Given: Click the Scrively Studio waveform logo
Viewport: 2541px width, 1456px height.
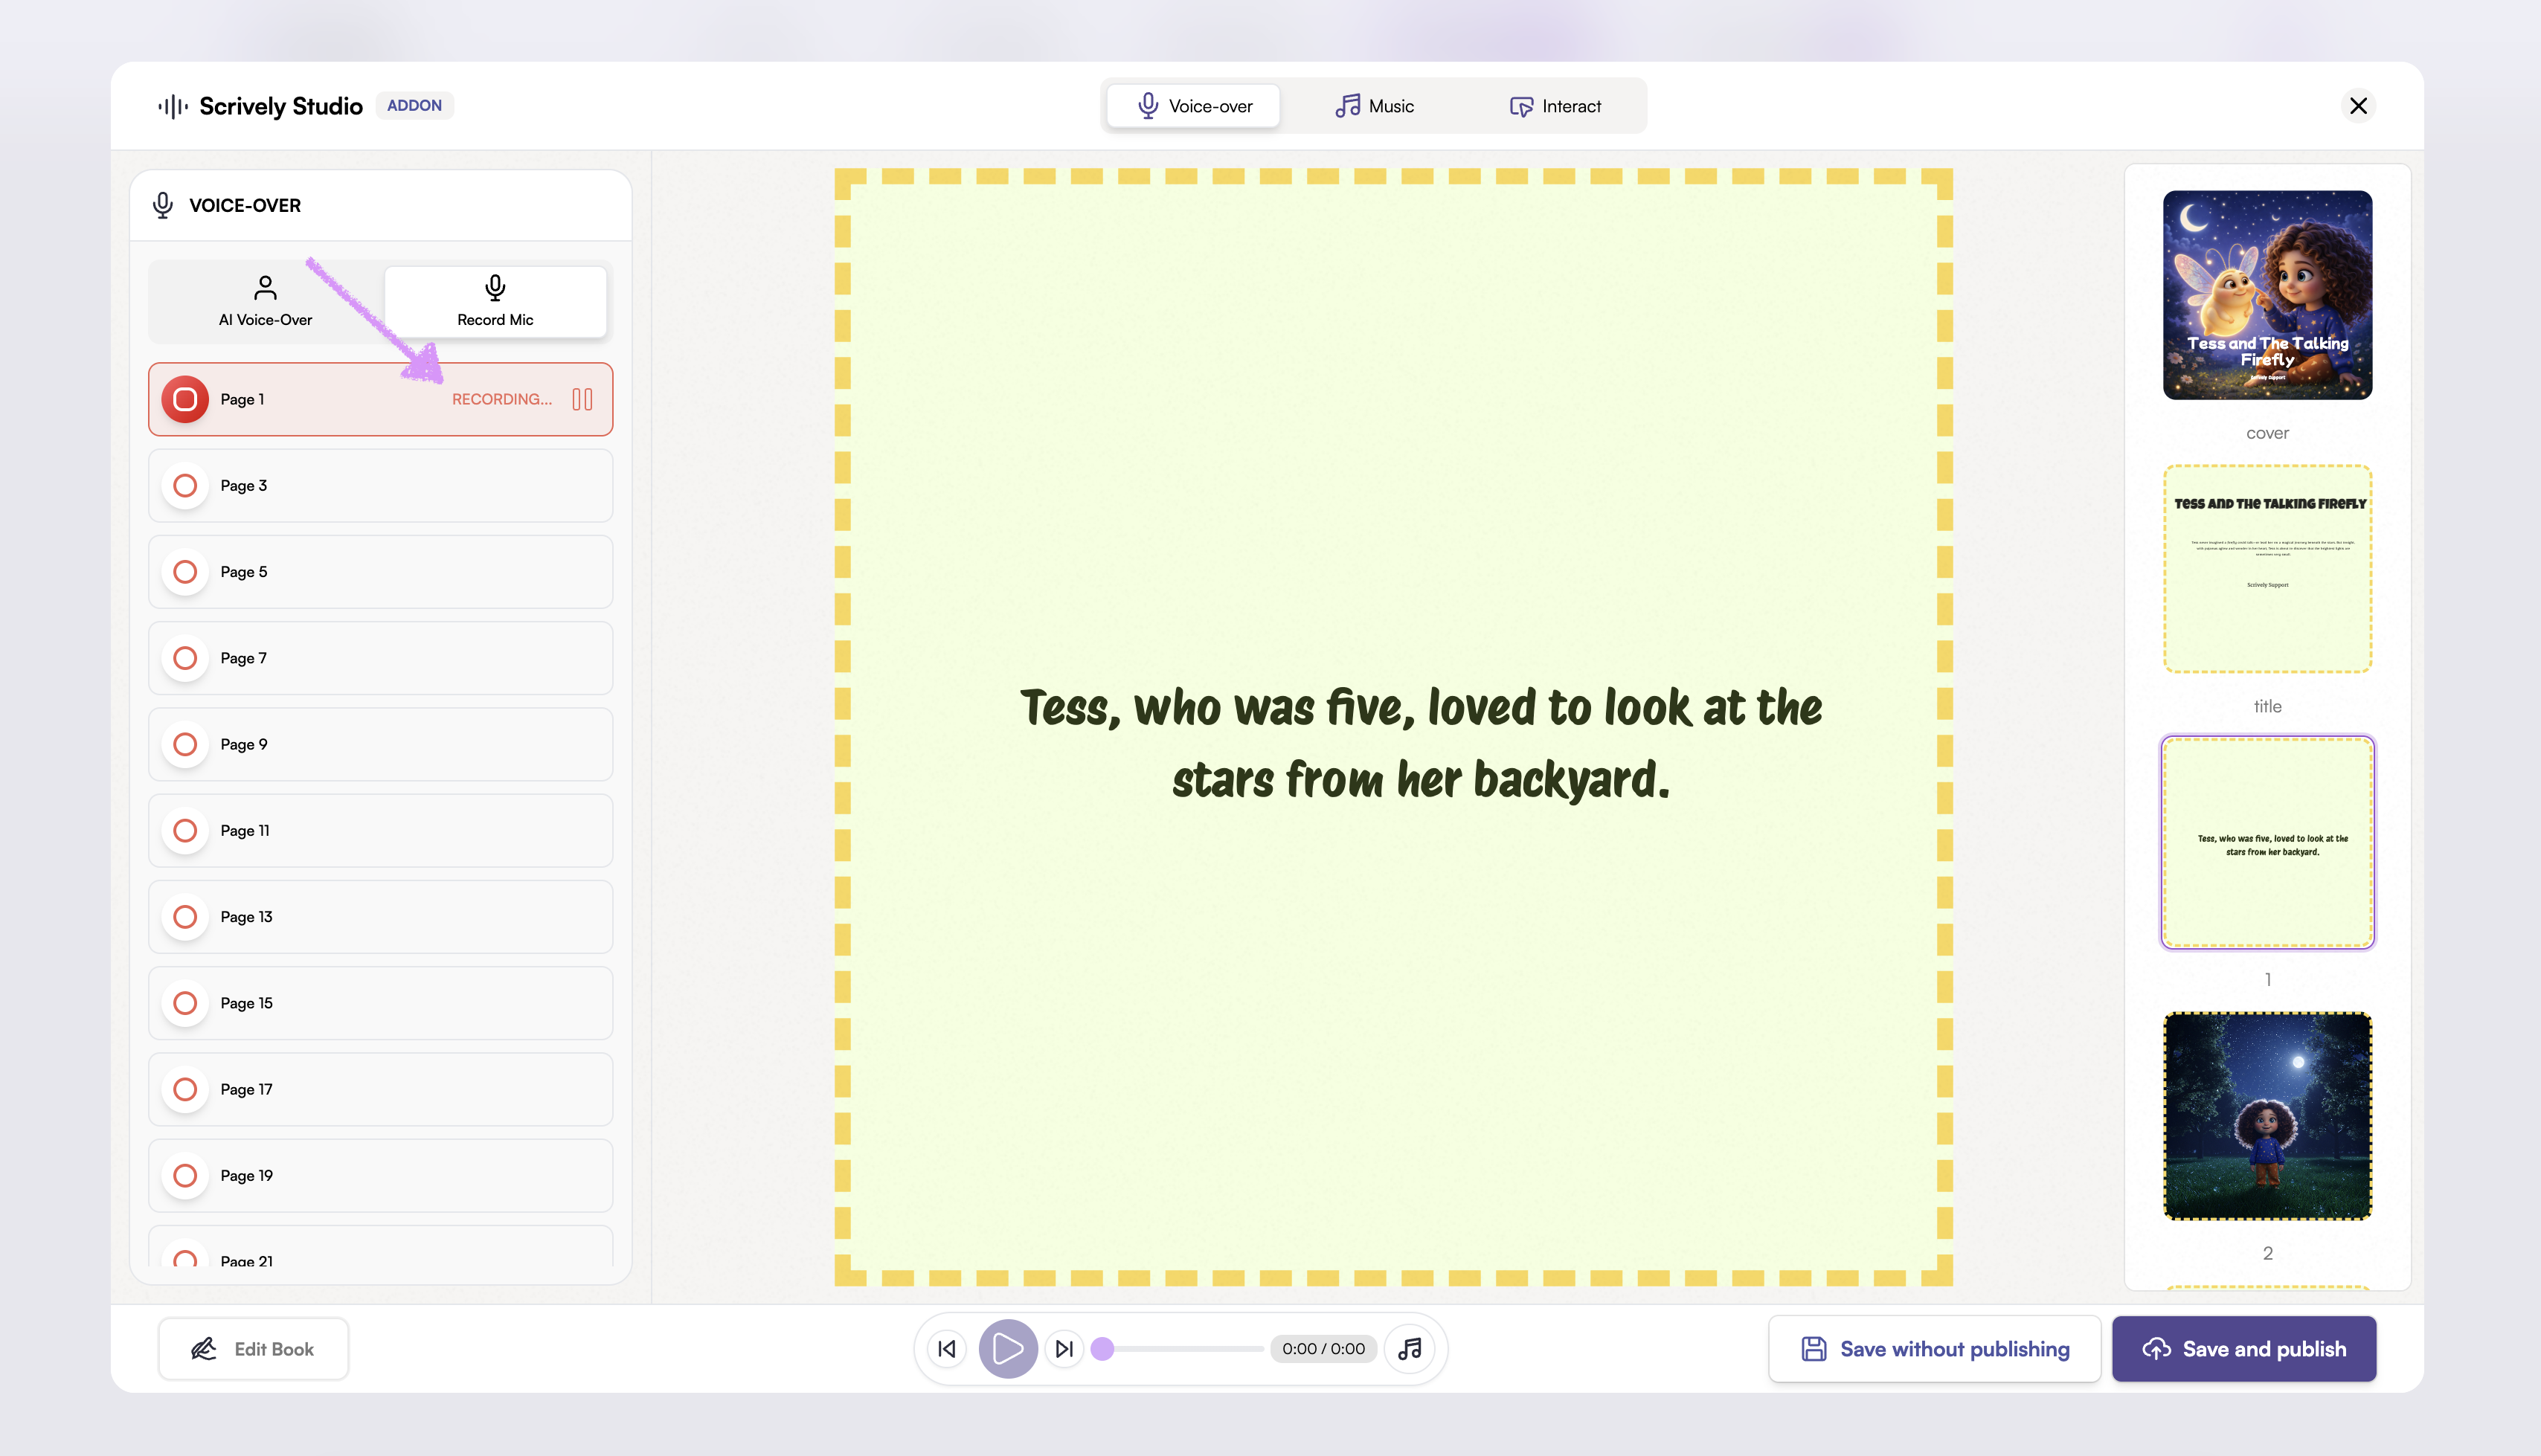Looking at the screenshot, I should [x=173, y=106].
